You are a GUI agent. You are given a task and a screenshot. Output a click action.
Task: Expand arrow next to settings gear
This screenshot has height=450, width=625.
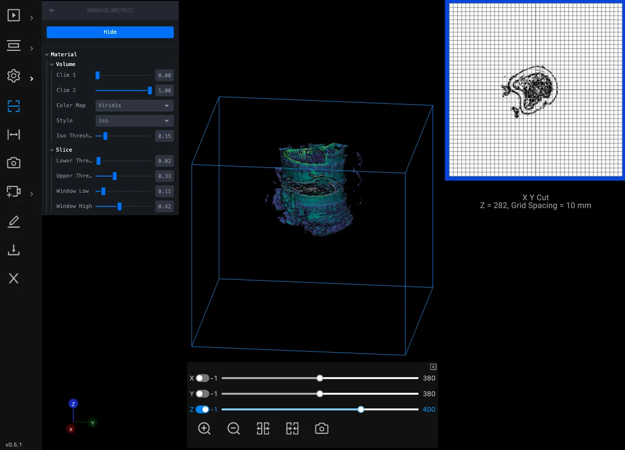31,79
